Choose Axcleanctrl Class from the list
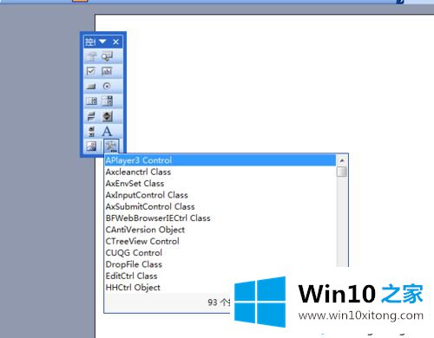Image resolution: width=434 pixels, height=338 pixels. pos(220,172)
